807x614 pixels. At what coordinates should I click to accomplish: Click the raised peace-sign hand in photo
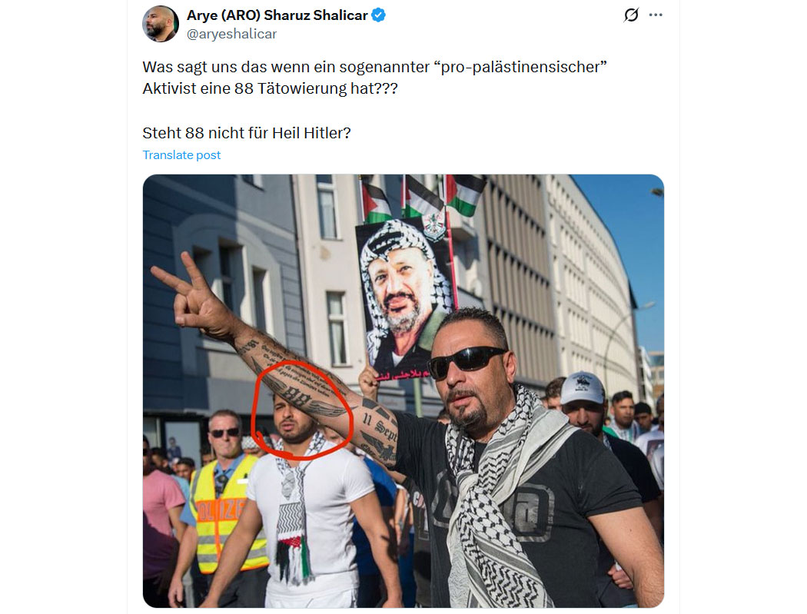(192, 294)
